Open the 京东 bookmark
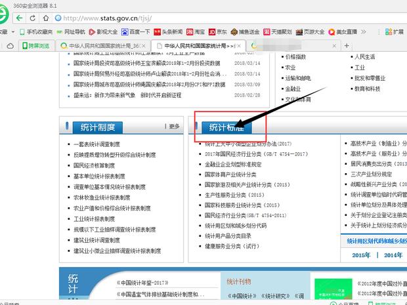 [218, 32]
